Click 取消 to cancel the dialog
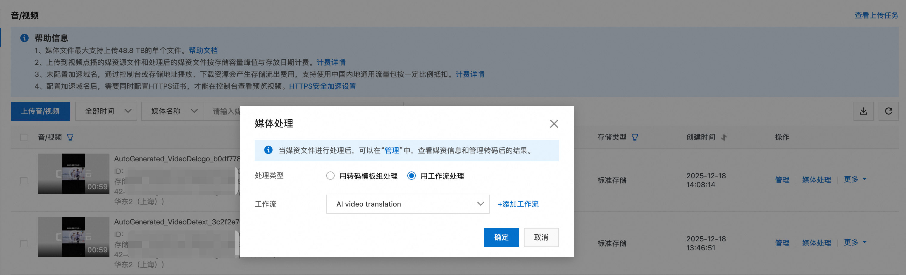This screenshot has height=275, width=906. [541, 237]
